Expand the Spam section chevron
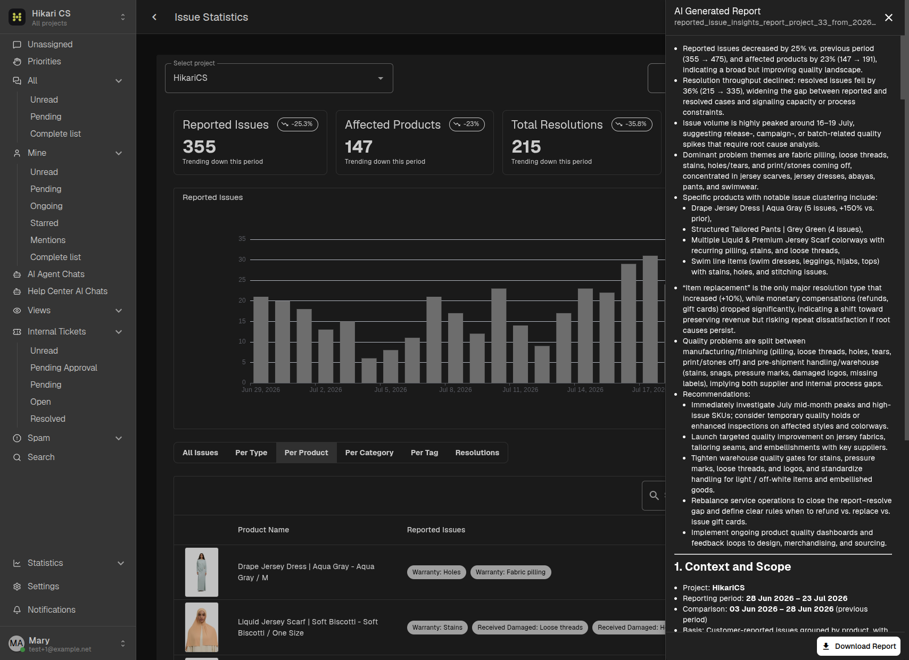 click(119, 438)
